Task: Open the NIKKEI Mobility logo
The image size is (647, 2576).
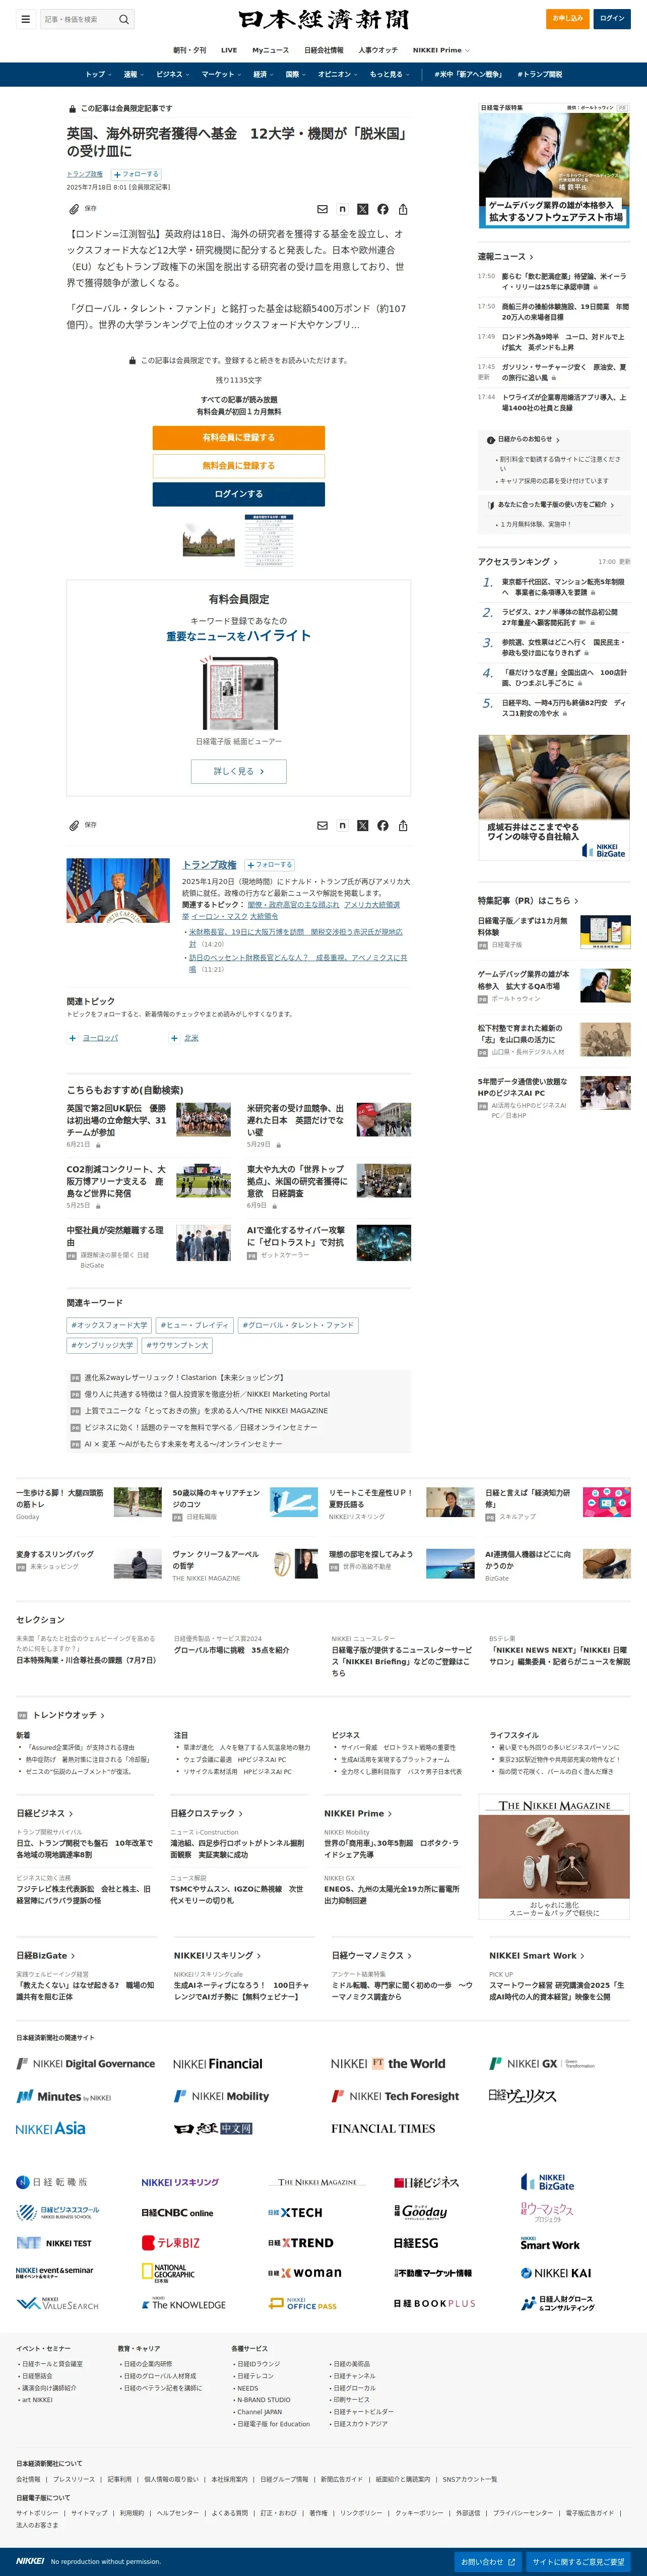Action: [x=221, y=2096]
